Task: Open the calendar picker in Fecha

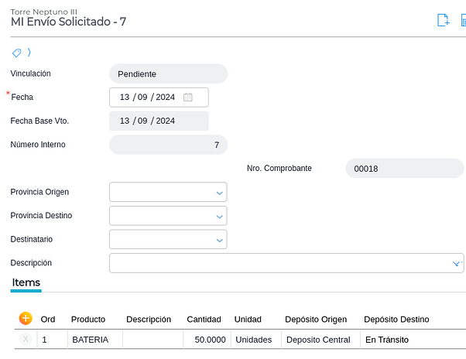Action: [x=187, y=97]
